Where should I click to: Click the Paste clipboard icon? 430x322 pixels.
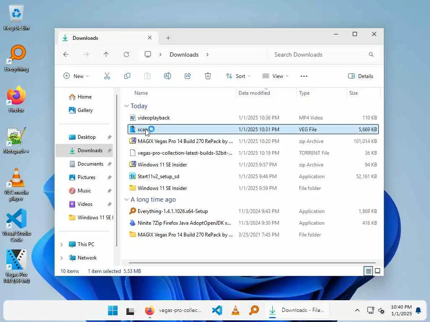coord(147,76)
